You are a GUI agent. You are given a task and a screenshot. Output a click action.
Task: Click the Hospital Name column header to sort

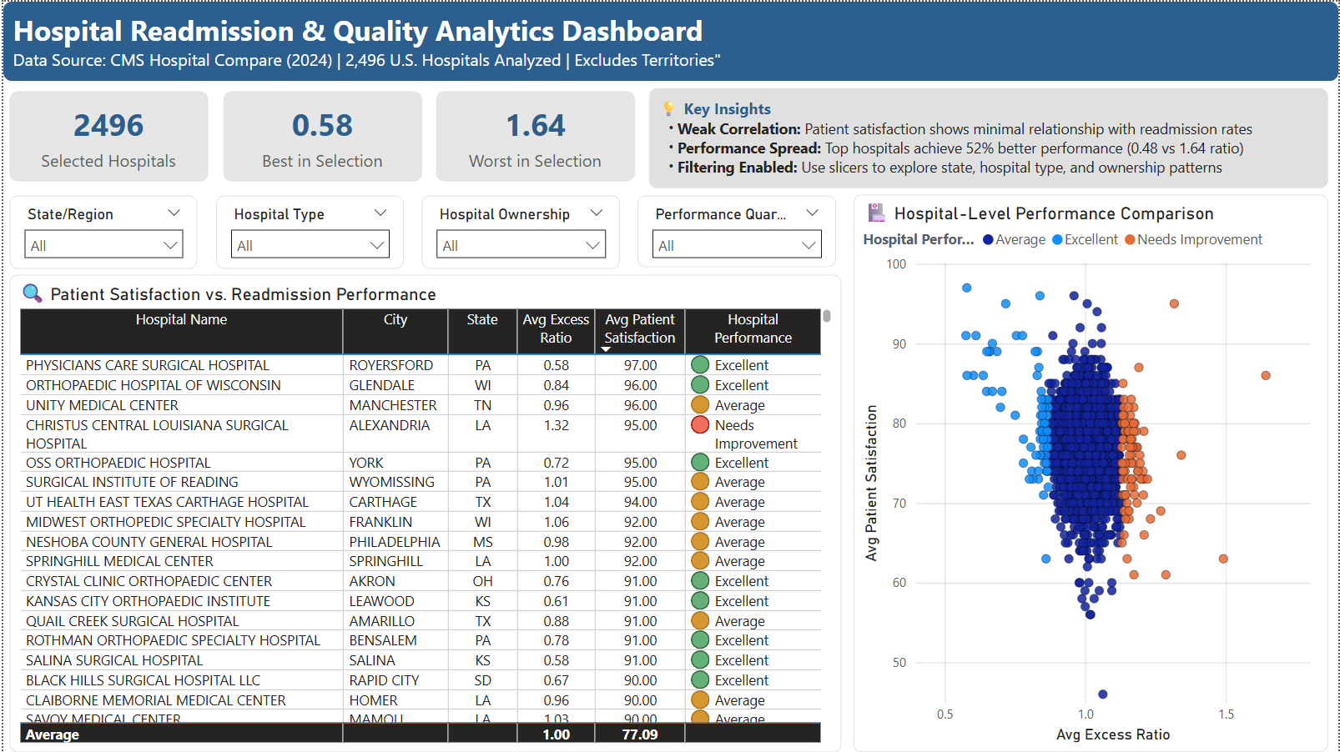pyautogui.click(x=181, y=319)
